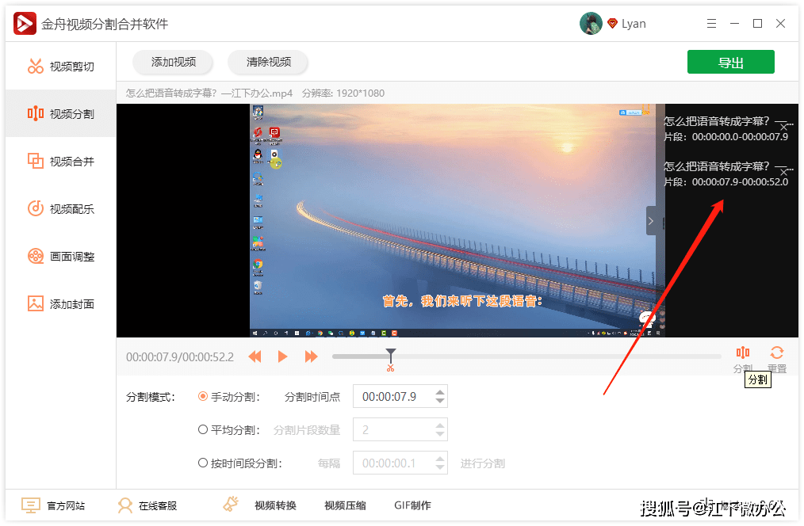Open the Lyan user avatar
Image resolution: width=804 pixels, height=526 pixels.
click(x=591, y=24)
